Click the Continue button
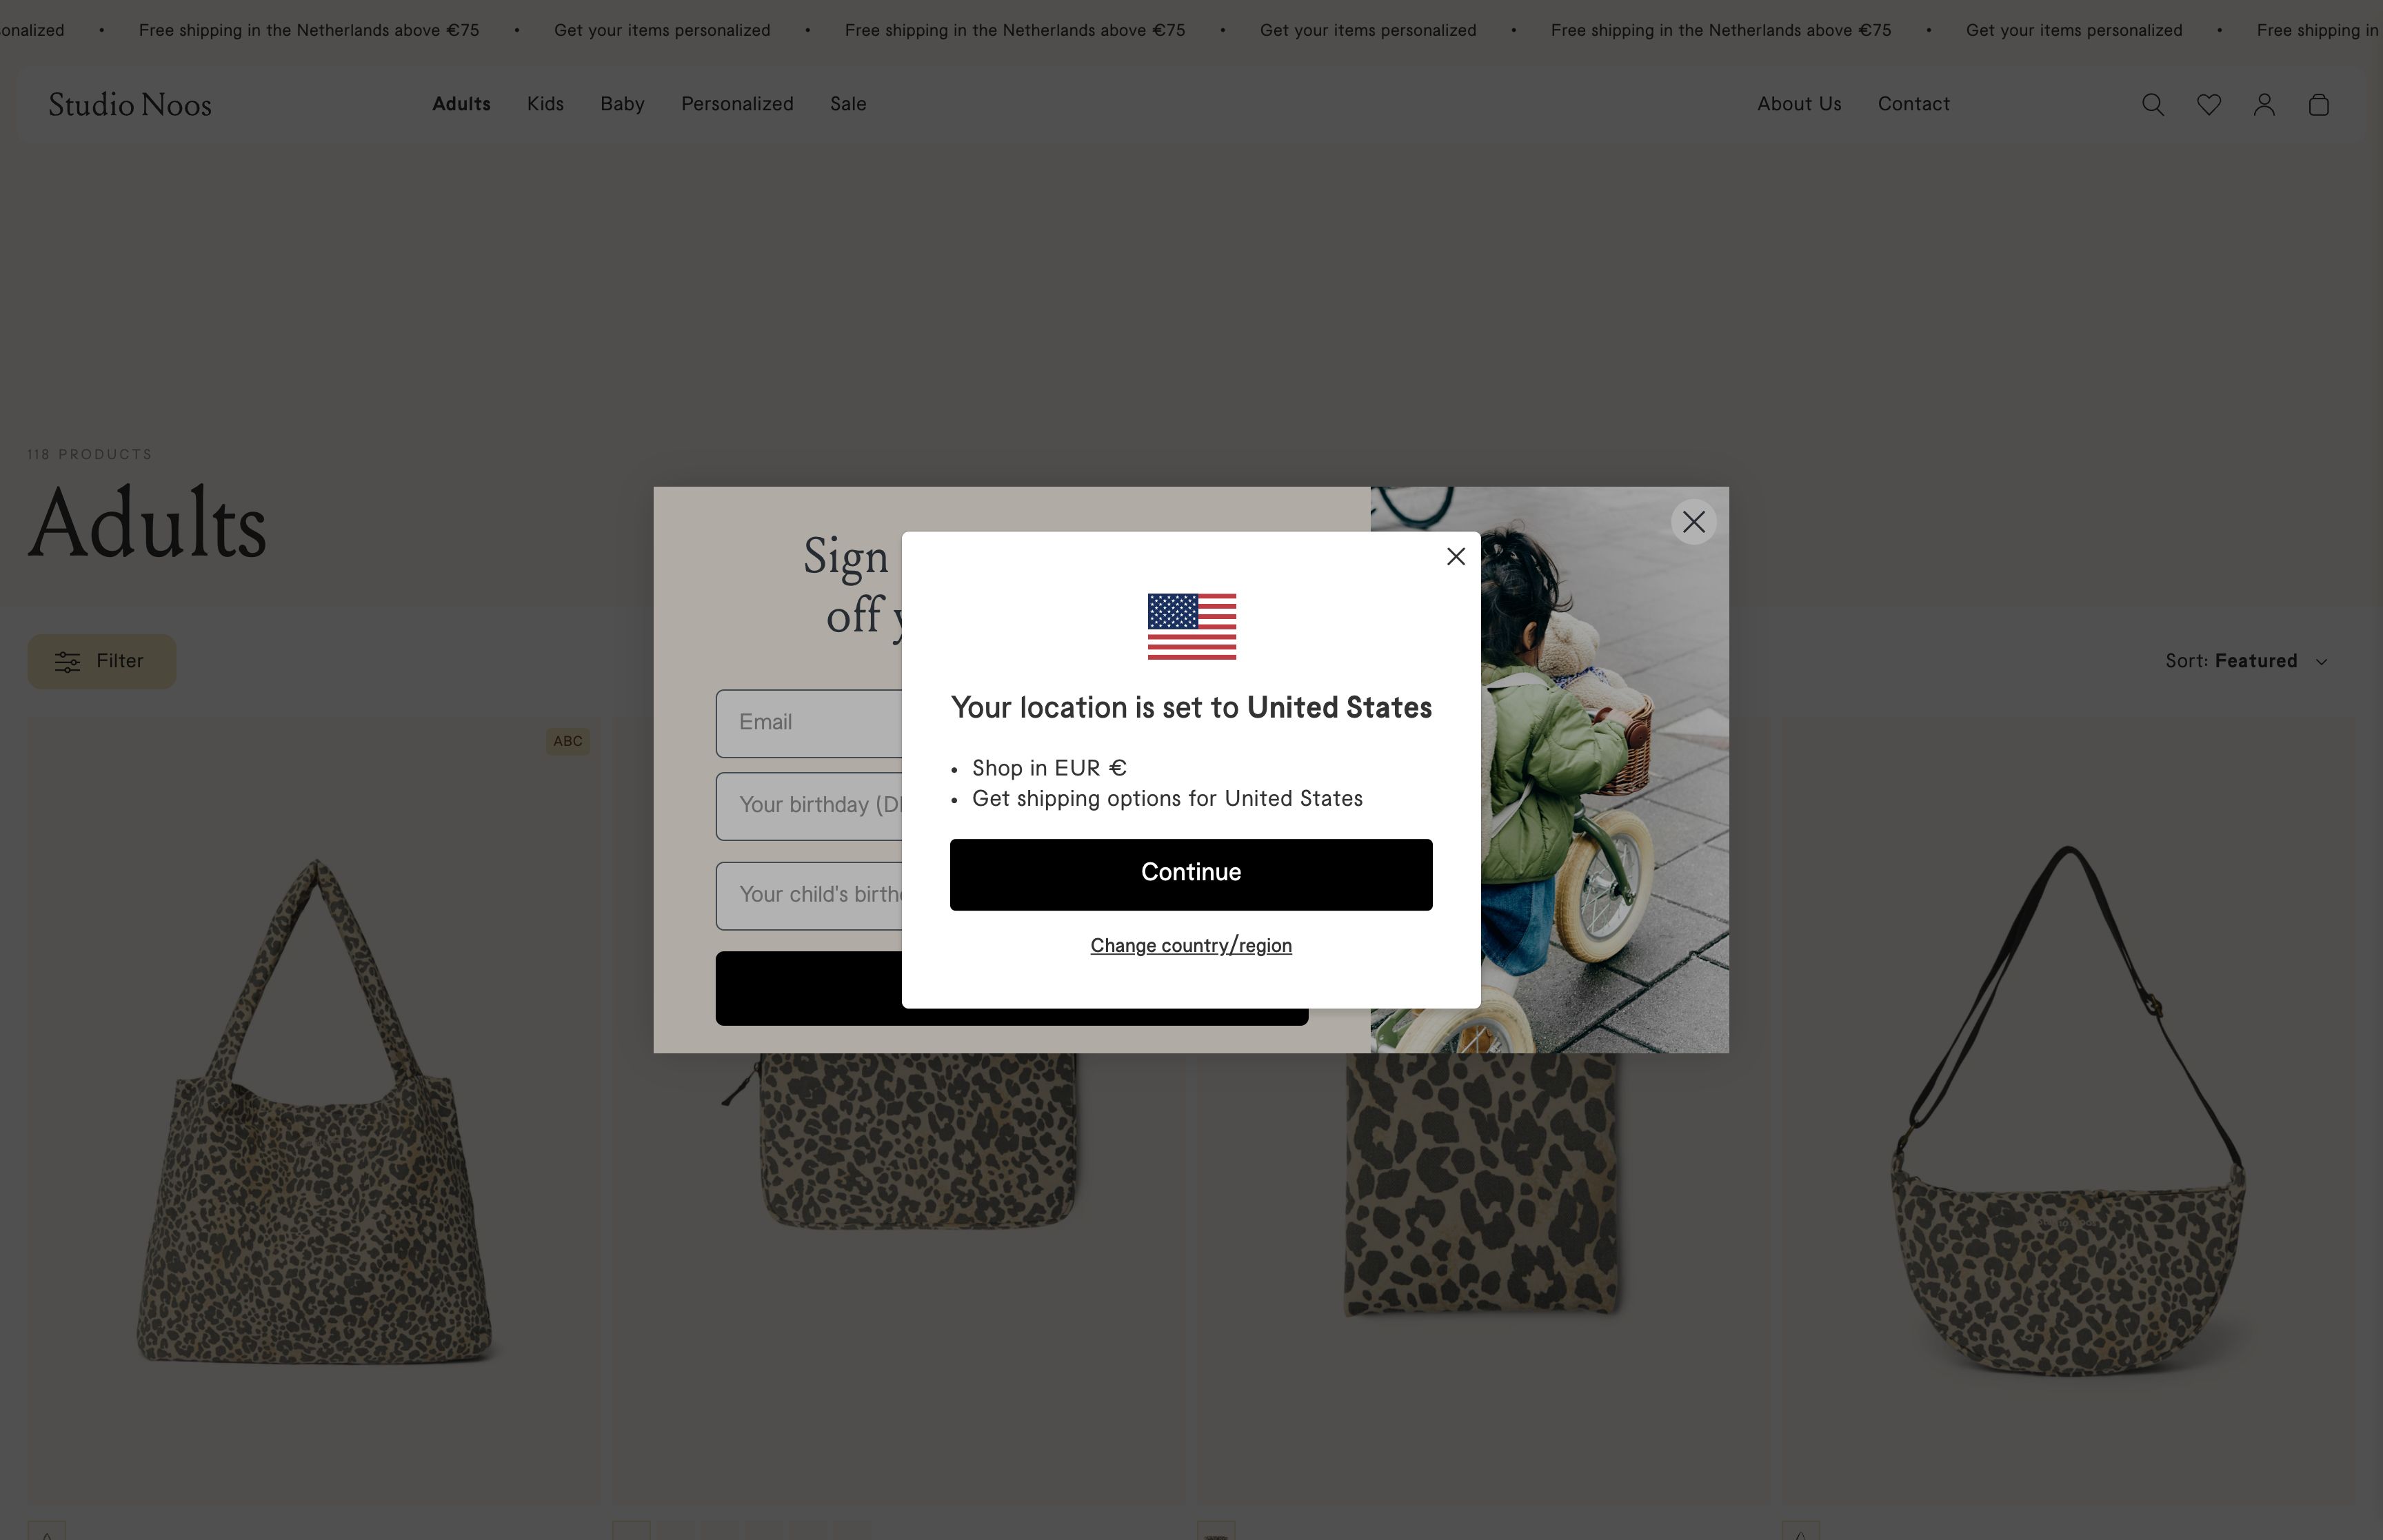2383x1540 pixels. (1191, 874)
